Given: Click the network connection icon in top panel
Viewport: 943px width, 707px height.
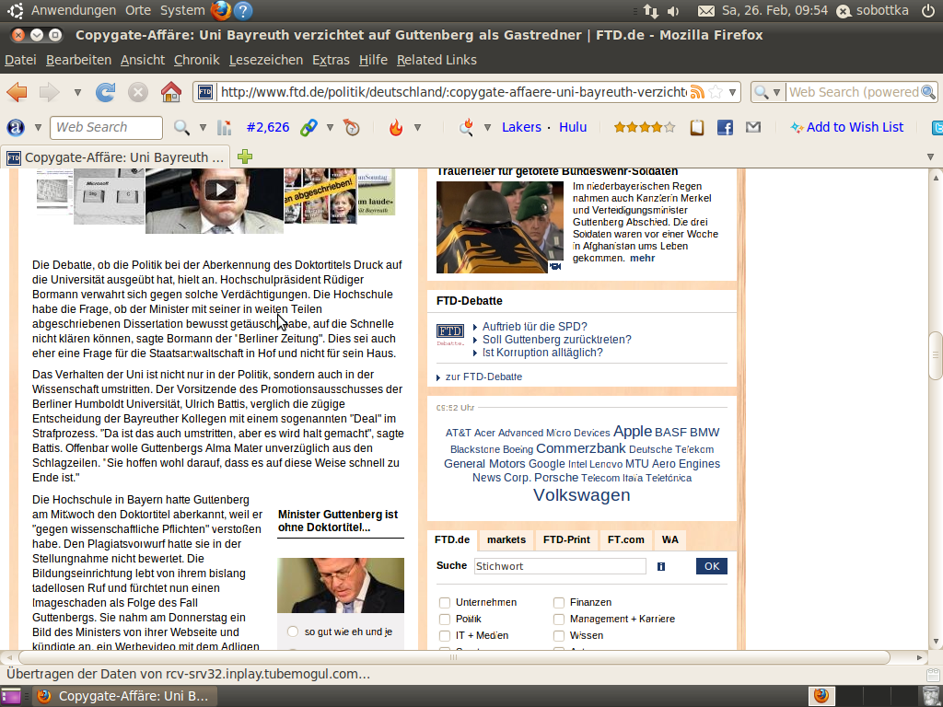Looking at the screenshot, I should [x=651, y=11].
